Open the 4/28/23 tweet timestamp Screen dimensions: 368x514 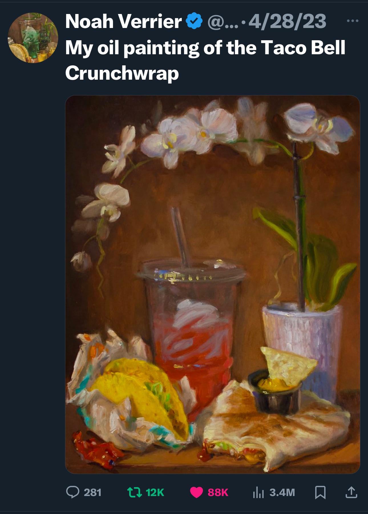[x=287, y=21]
